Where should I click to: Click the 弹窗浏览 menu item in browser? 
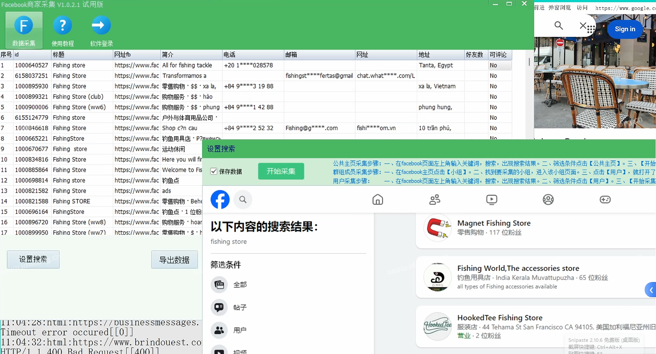coord(559,7)
